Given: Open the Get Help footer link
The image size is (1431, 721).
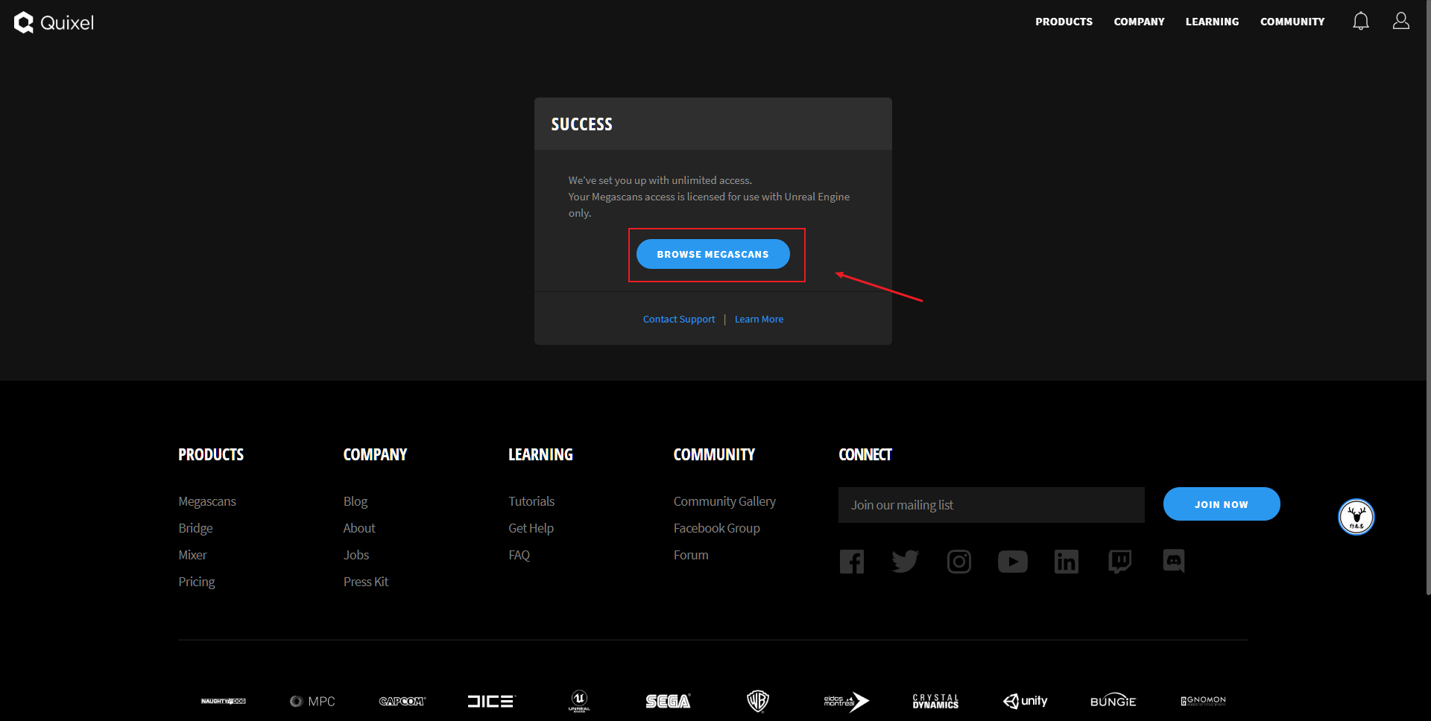Looking at the screenshot, I should pos(531,528).
